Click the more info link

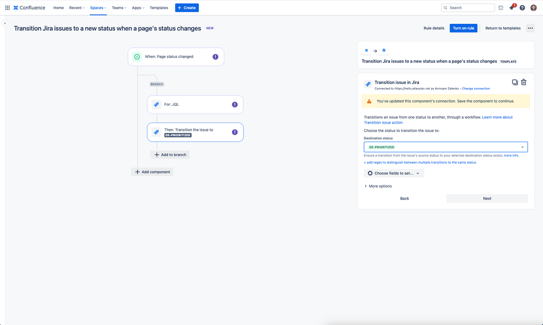(x=511, y=156)
